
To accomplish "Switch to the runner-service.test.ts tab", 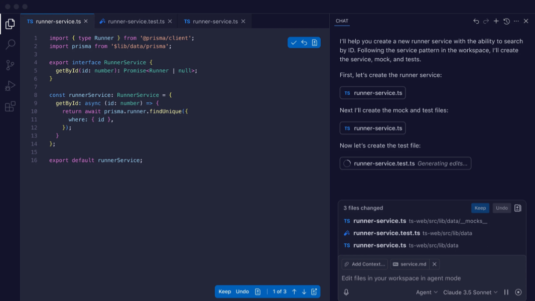I will tap(136, 22).
